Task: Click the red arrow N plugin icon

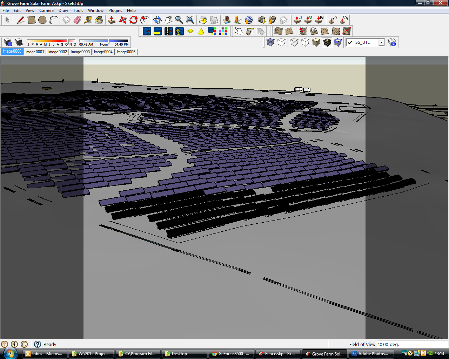Action: coord(319,20)
